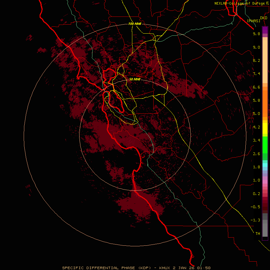Viewport: 270px width, 270px height.
Task: Click the 5.0 scale value
Action: point(256,114)
